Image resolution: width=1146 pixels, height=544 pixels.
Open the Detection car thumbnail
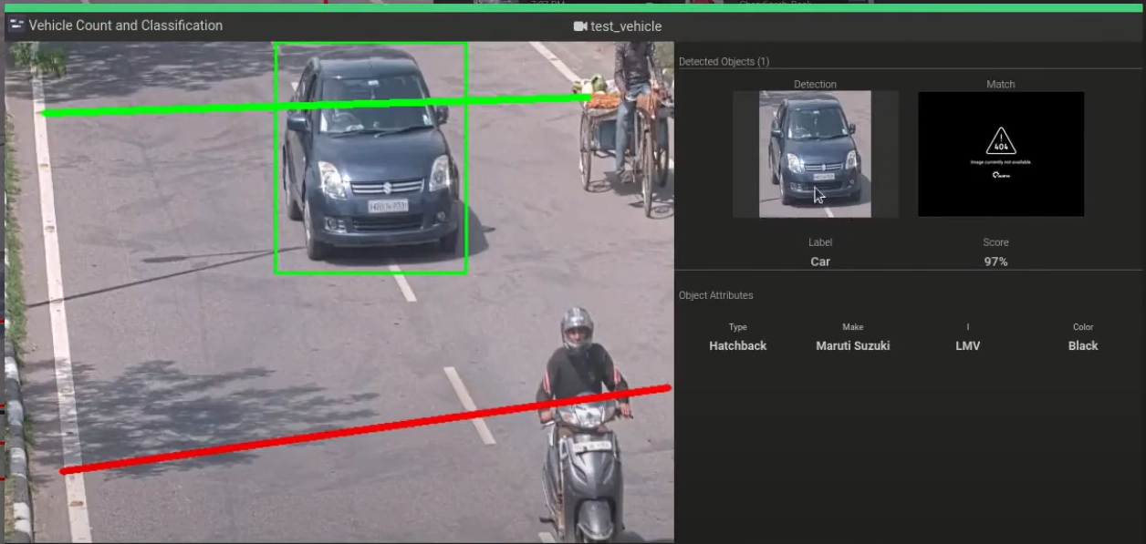815,153
